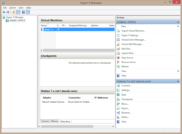Click the Hyper-V Settings icon
This screenshot has height=134, width=182.
[x=118, y=35]
